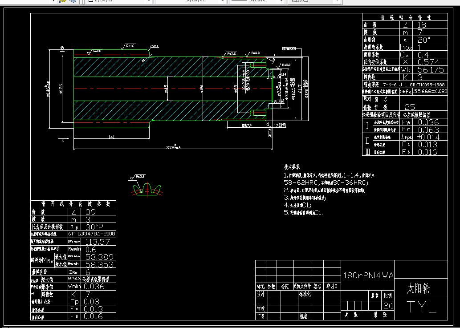Click the DFemax value 113.57
460x328 pixels.
pyautogui.click(x=97, y=242)
